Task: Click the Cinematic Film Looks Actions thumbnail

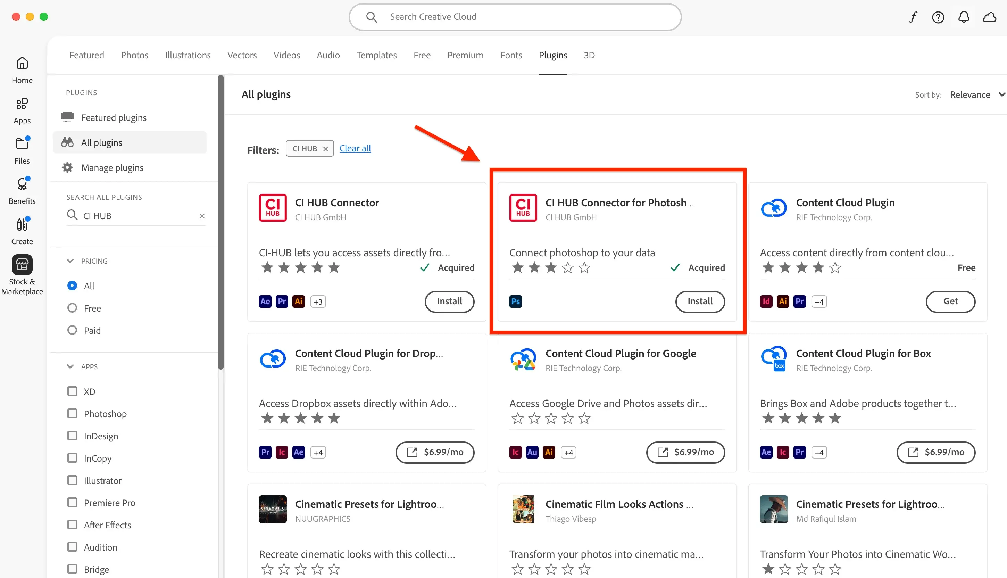Action: point(523,509)
